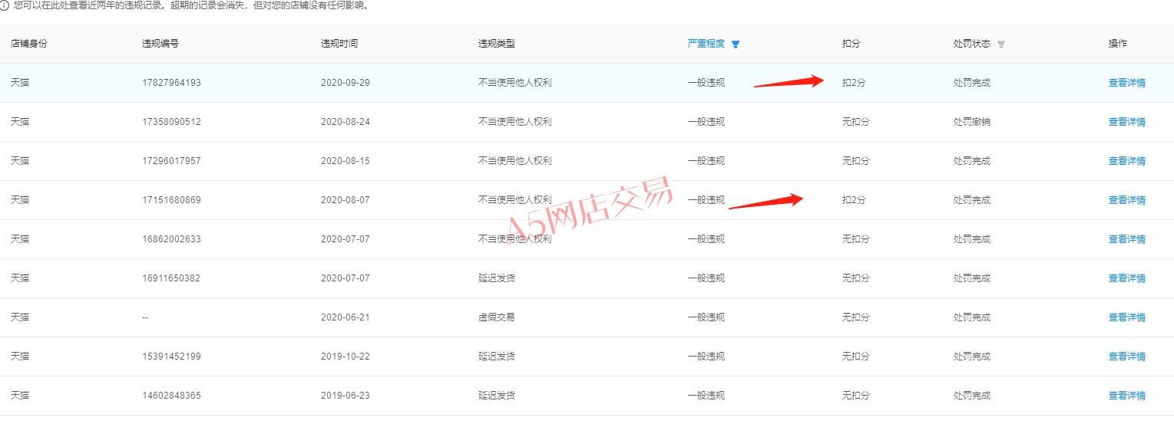This screenshot has height=424, width=1174.
Task: Open 查看详情 for the 2020-06-21 record
Action: pyautogui.click(x=1126, y=317)
